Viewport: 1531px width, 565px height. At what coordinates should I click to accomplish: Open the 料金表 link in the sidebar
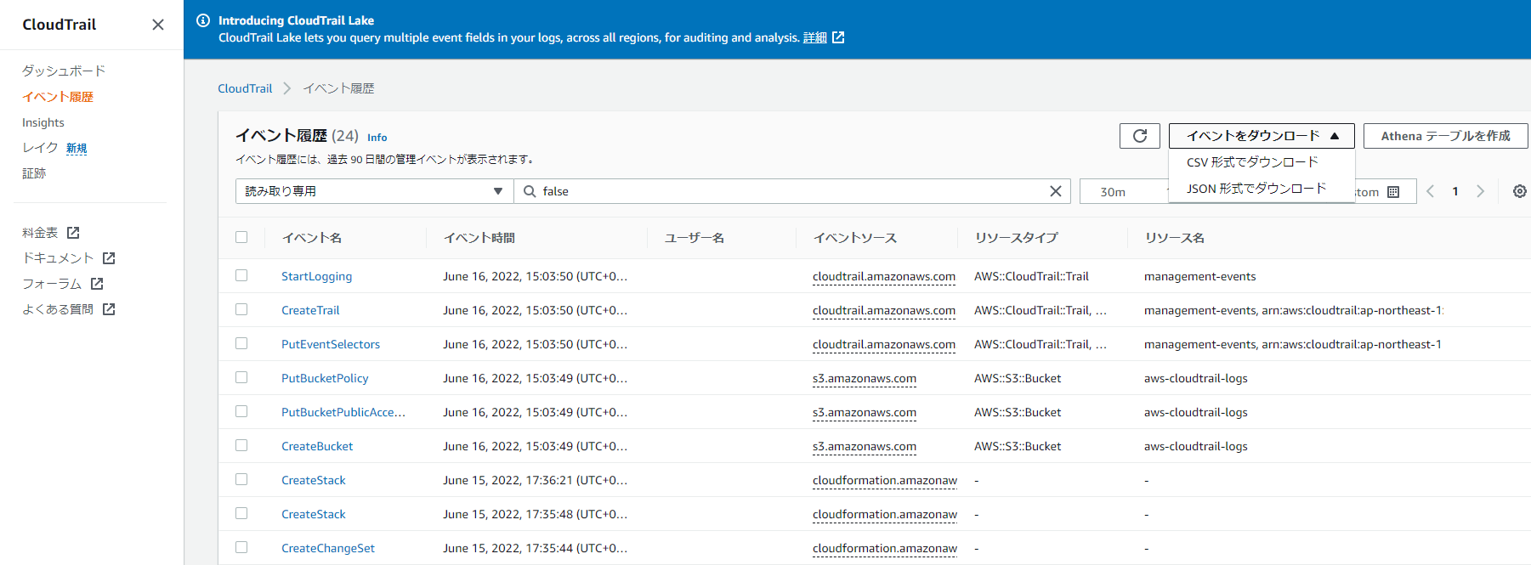[x=40, y=233]
